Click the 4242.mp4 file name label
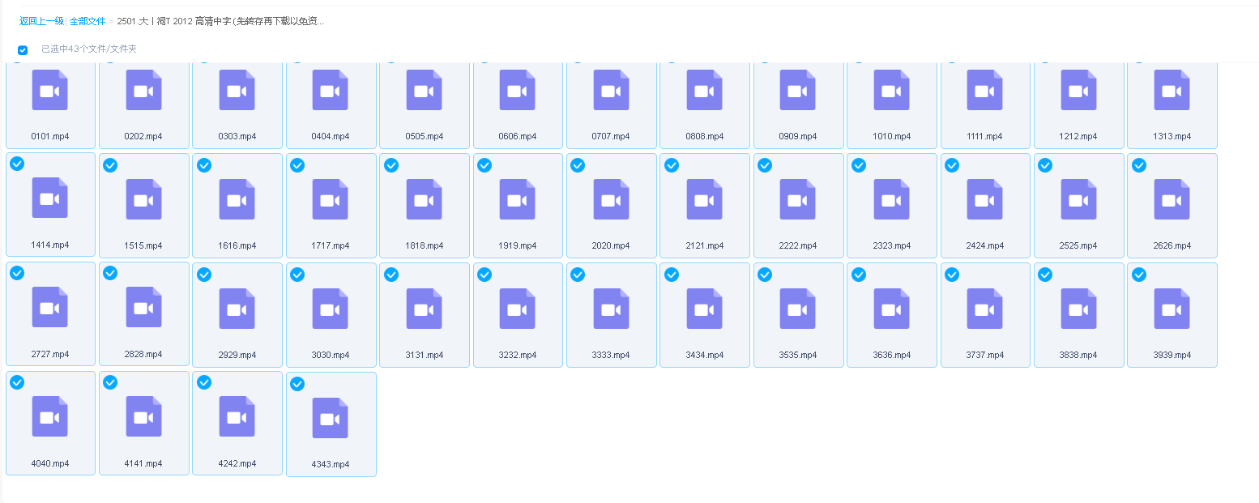Screen dimensions: 1259x503 click(x=237, y=463)
